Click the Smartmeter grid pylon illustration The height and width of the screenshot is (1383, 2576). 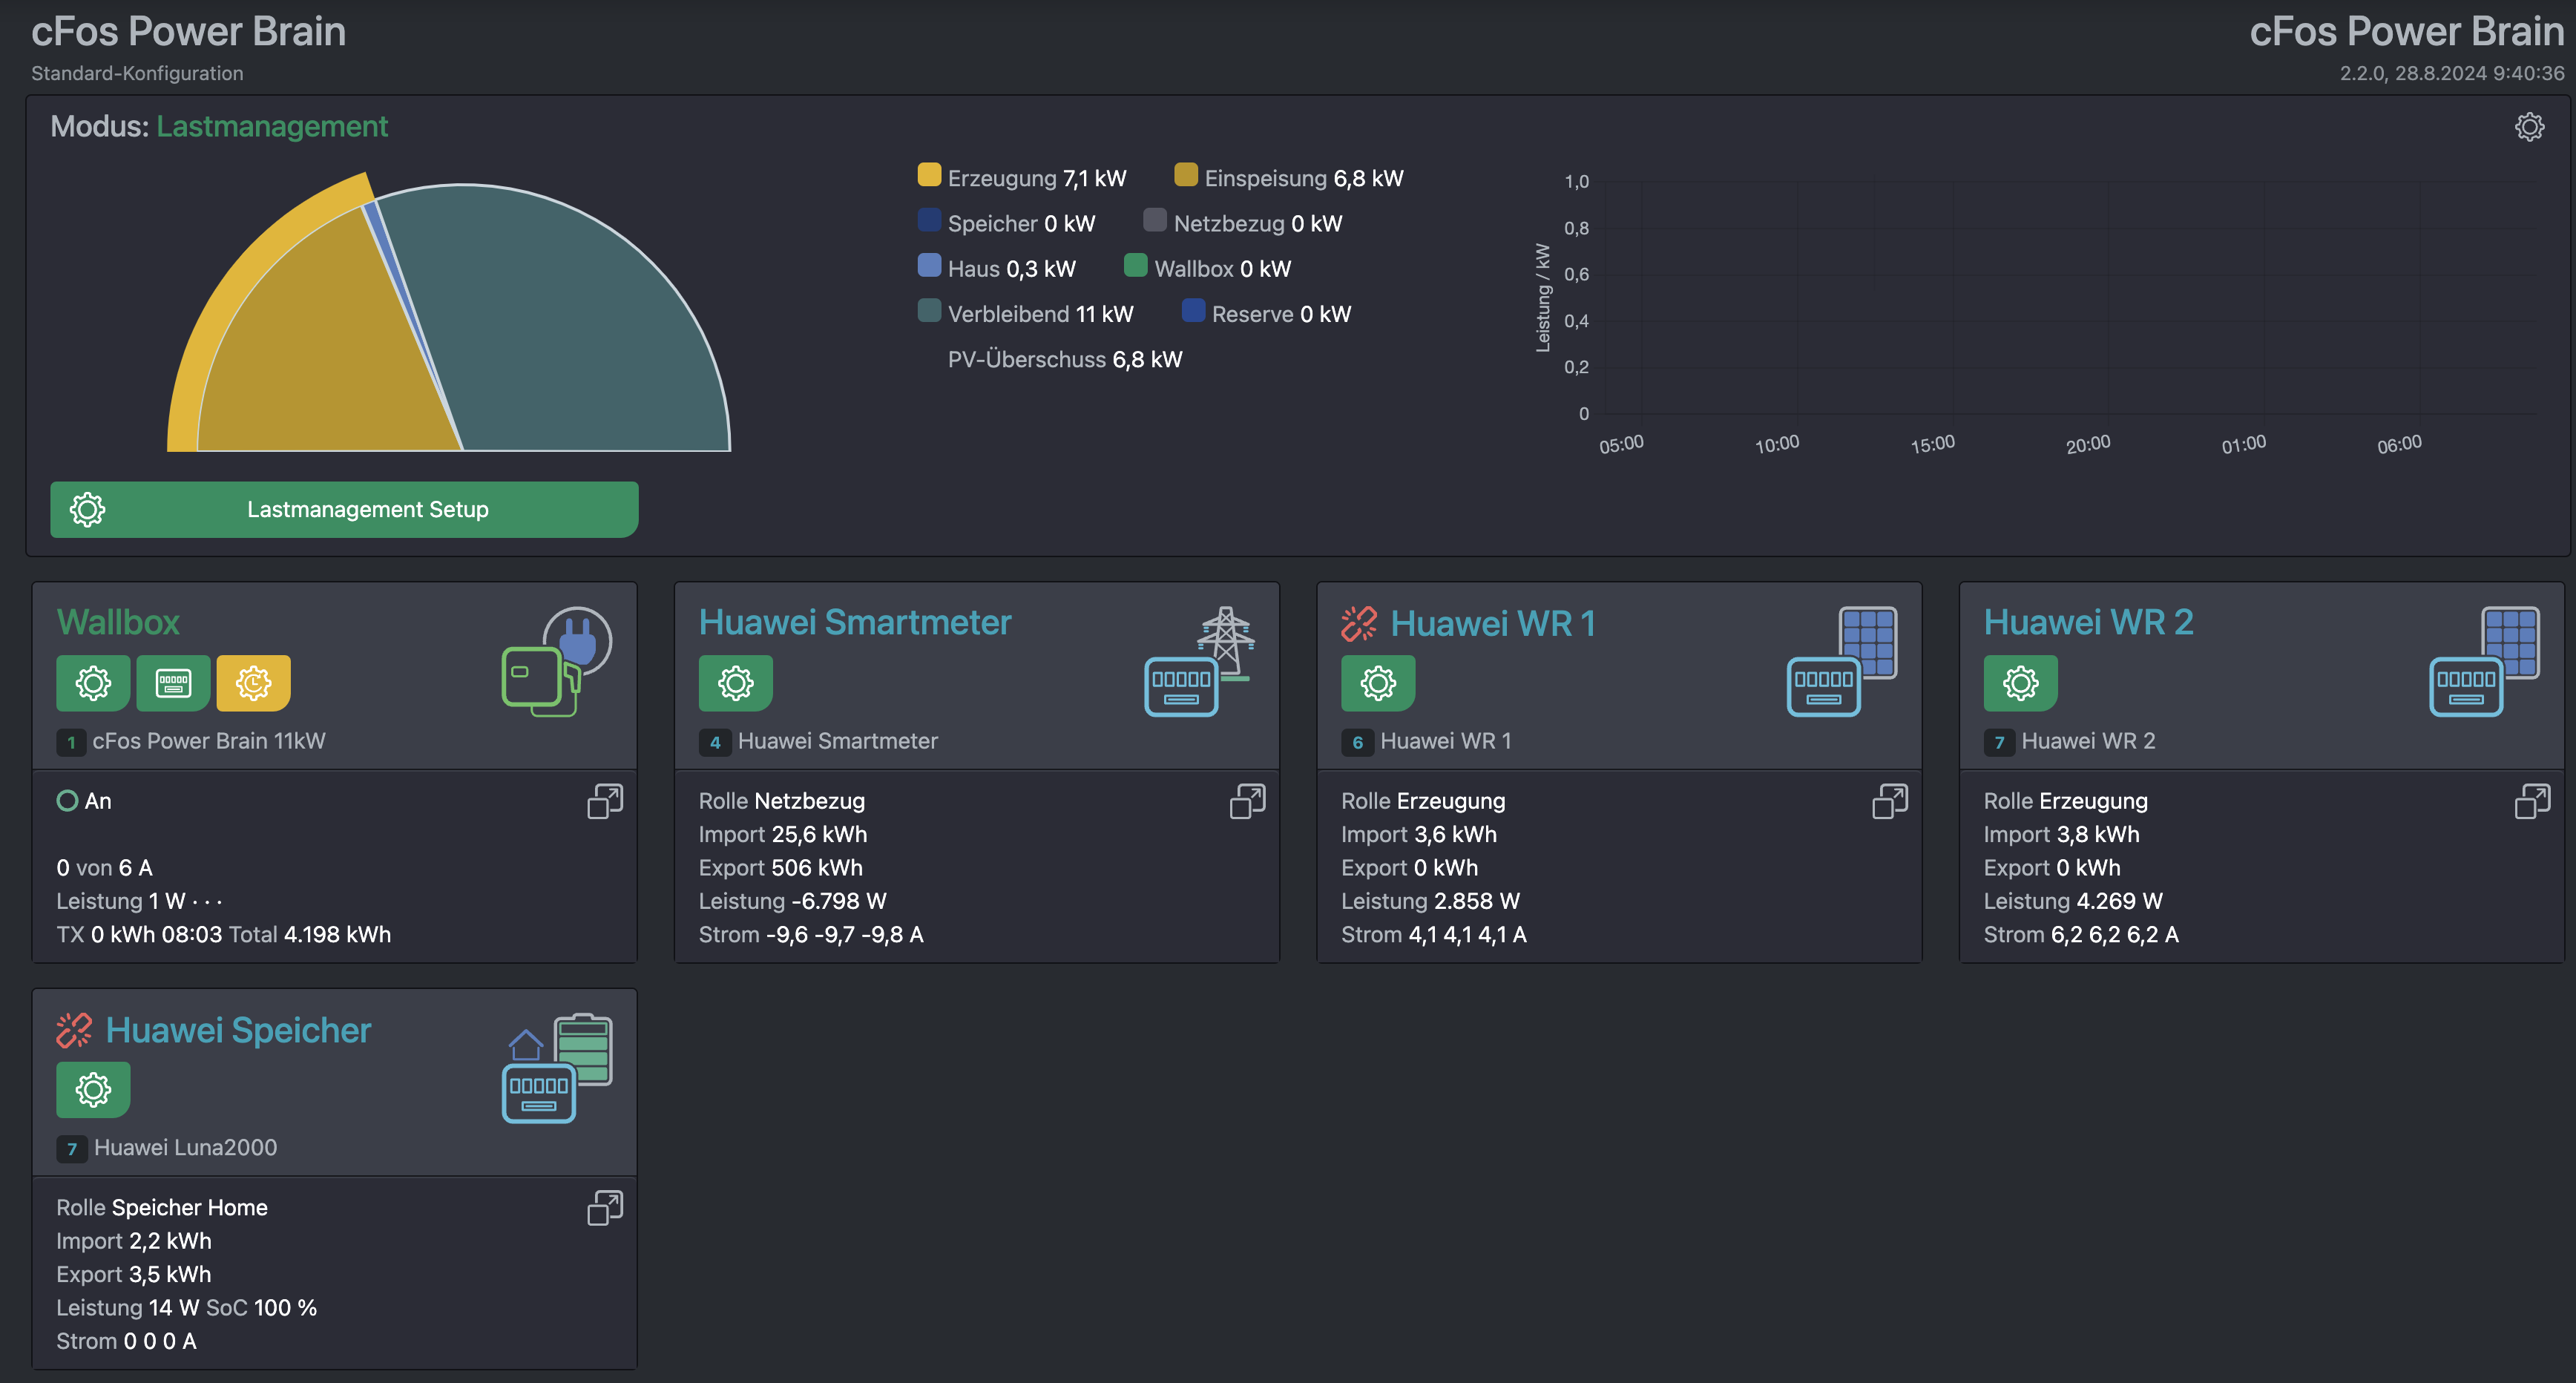tap(1199, 661)
